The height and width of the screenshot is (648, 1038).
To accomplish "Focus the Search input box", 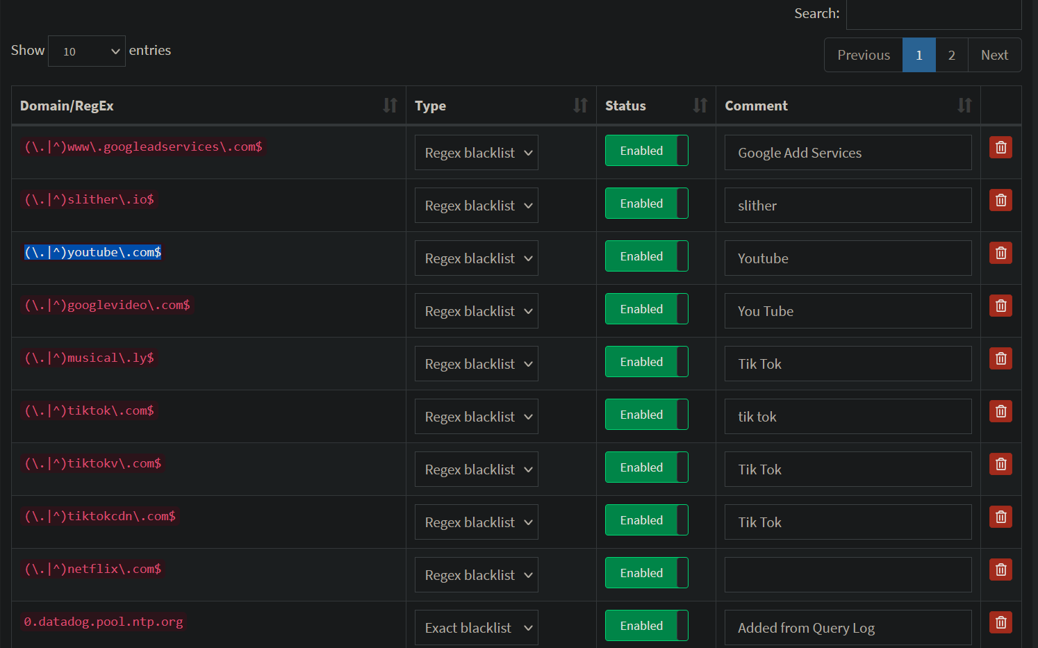I will (x=934, y=14).
